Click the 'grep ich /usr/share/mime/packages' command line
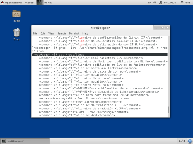 pyautogui.click(x=100, y=50)
